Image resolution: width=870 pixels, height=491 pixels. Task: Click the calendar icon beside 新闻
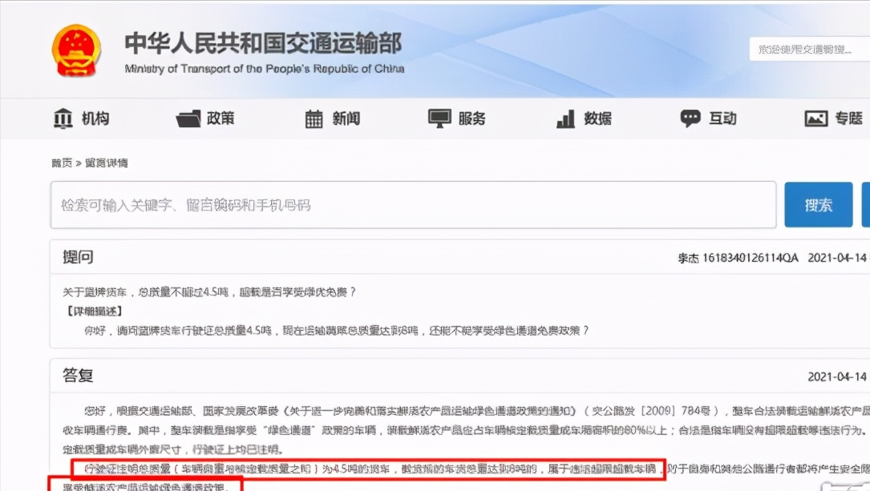point(314,119)
